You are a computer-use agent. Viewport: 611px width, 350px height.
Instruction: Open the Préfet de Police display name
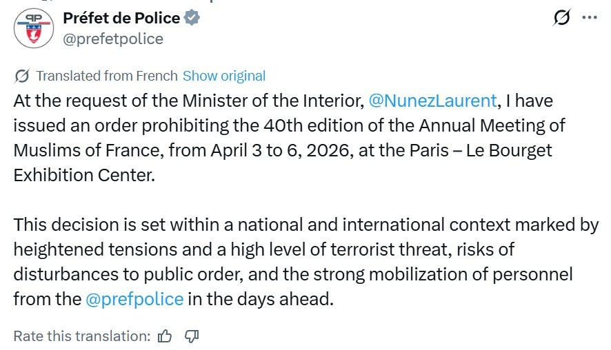point(121,18)
